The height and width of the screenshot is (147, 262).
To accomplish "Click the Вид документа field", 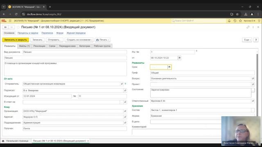I will pos(75,52).
